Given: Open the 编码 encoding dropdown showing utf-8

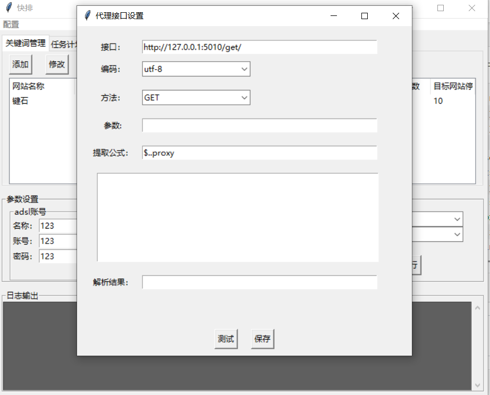Looking at the screenshot, I should click(244, 69).
